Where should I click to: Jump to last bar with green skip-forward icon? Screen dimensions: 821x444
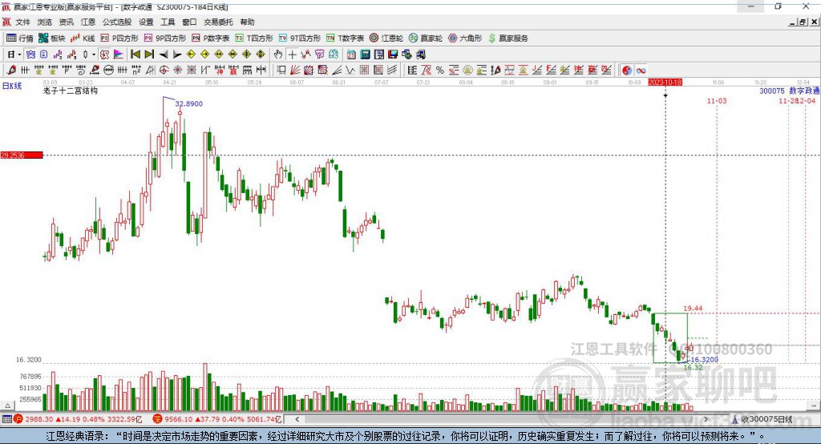tap(149, 54)
